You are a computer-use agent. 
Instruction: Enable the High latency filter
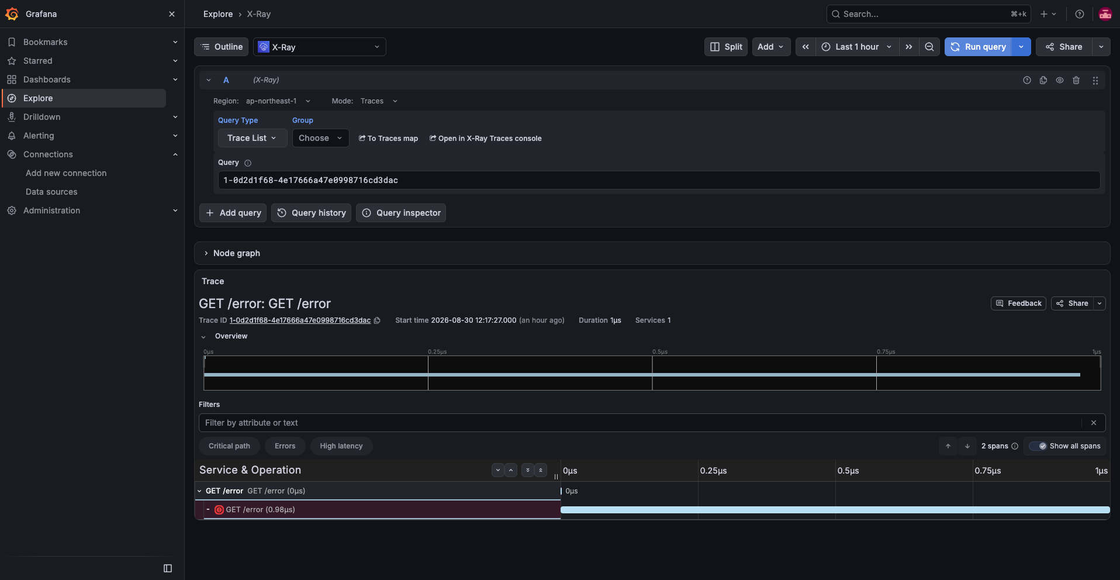(341, 446)
